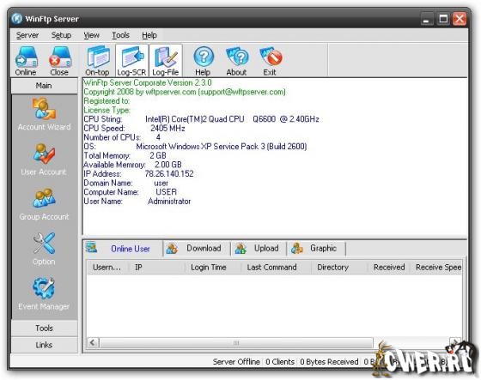Maximize the WinFtp Server window
The width and height of the screenshot is (481, 380).
443,19
